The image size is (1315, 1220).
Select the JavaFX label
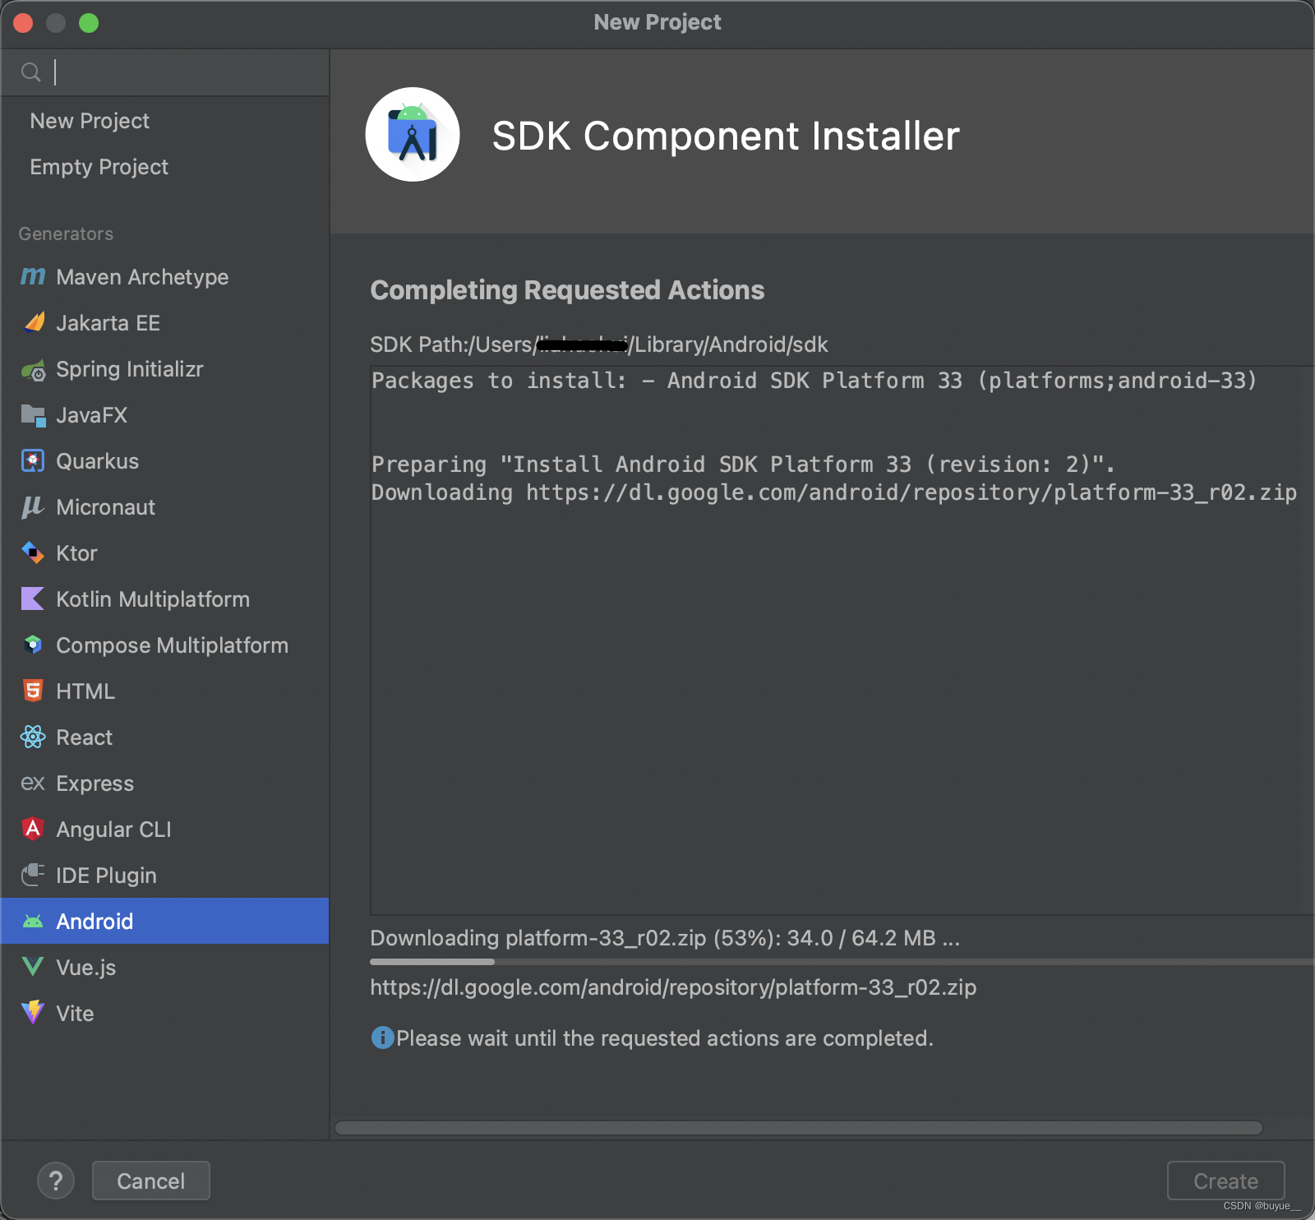point(91,415)
